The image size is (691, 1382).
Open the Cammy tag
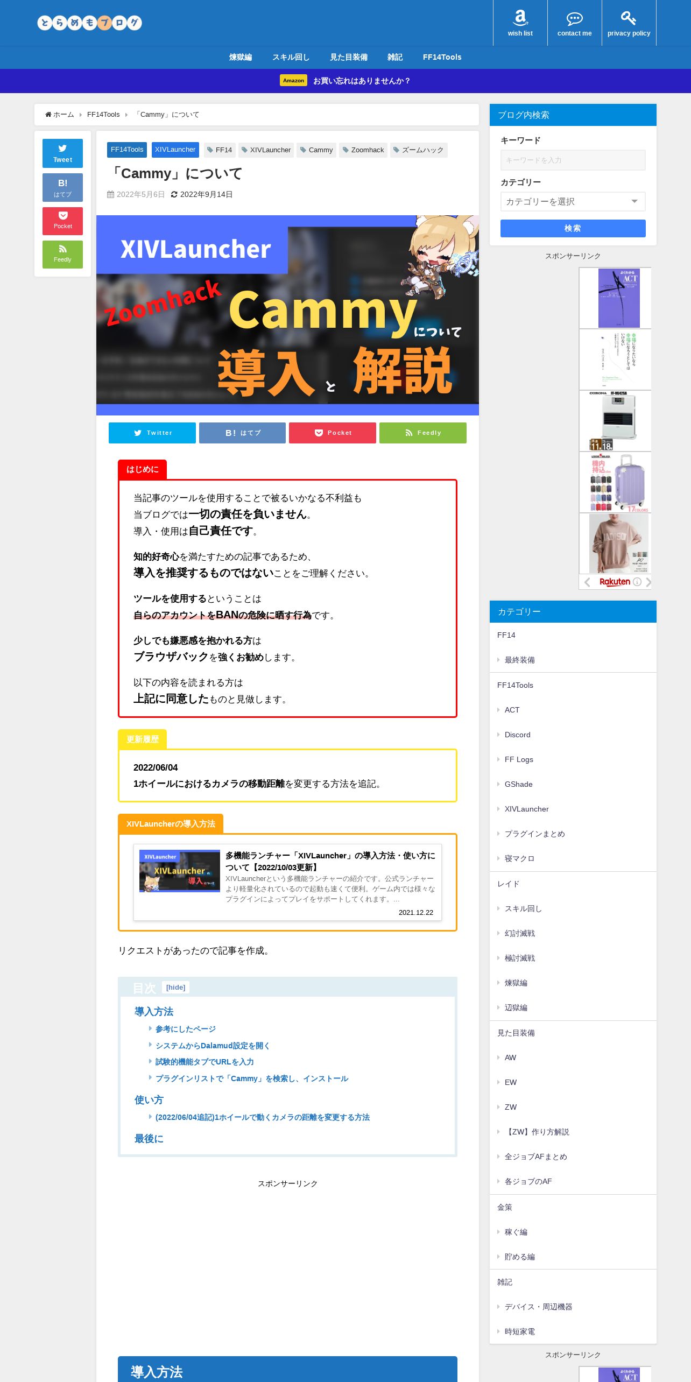316,150
